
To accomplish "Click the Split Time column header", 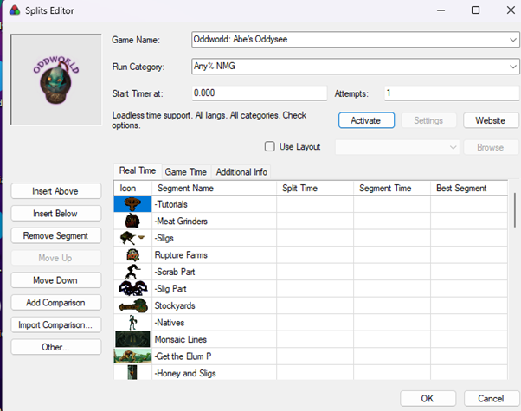I will point(315,188).
